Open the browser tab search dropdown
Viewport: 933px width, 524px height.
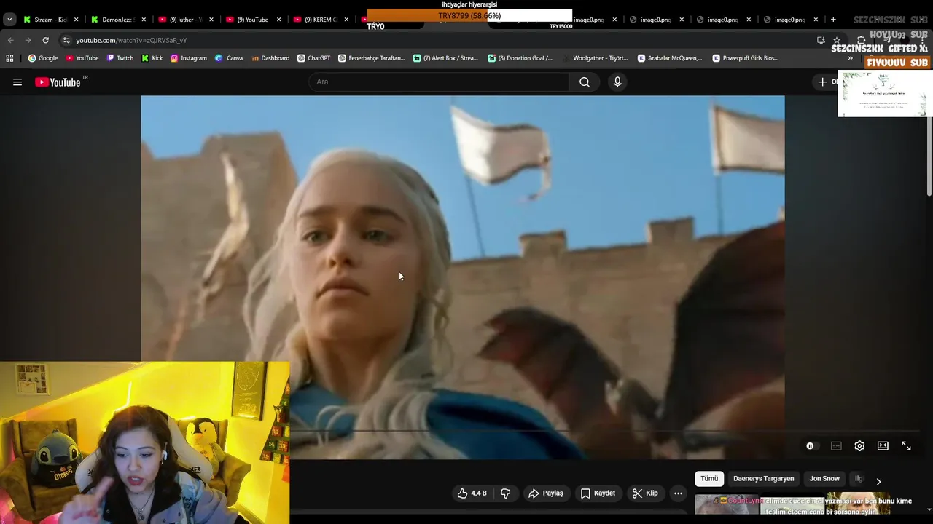point(9,20)
